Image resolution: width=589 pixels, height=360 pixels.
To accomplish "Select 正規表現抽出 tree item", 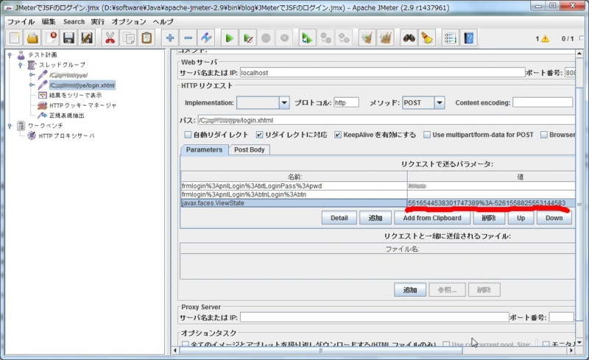I will click(x=66, y=116).
